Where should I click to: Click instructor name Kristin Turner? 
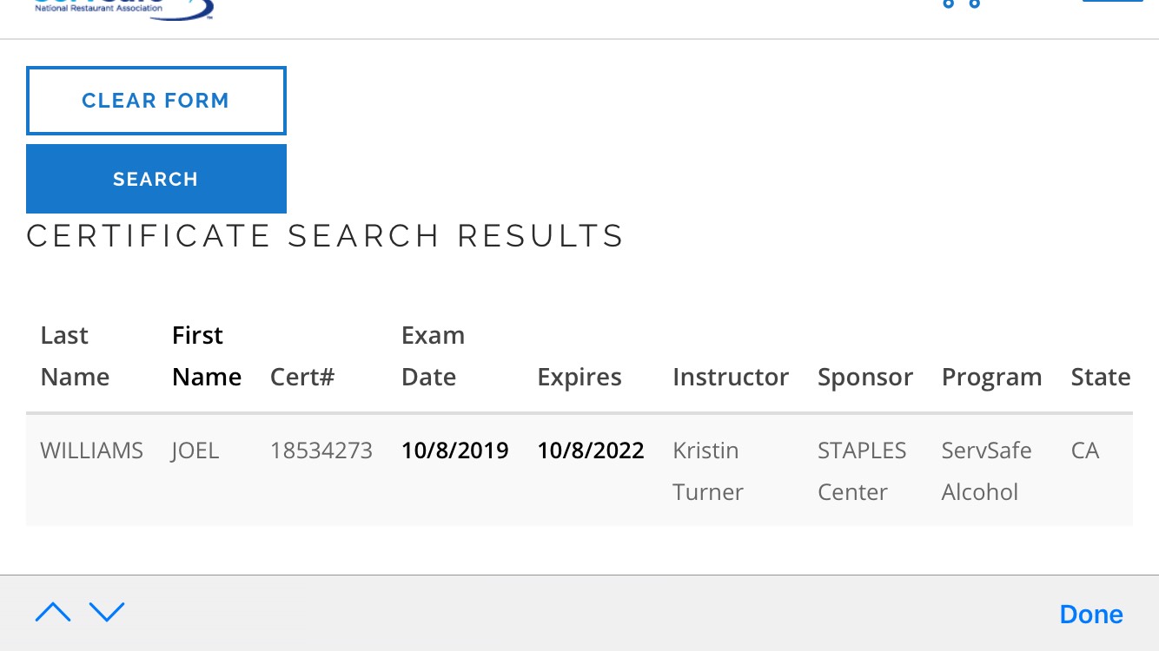708,471
